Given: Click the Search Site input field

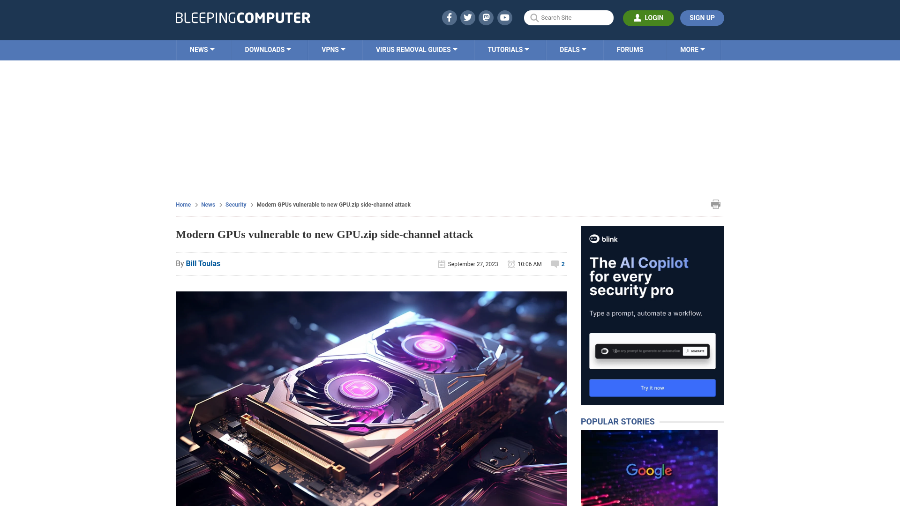Looking at the screenshot, I should click(569, 18).
